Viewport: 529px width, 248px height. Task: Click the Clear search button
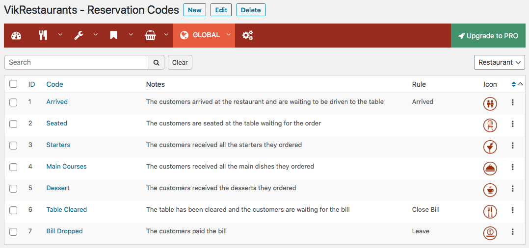[x=180, y=62]
